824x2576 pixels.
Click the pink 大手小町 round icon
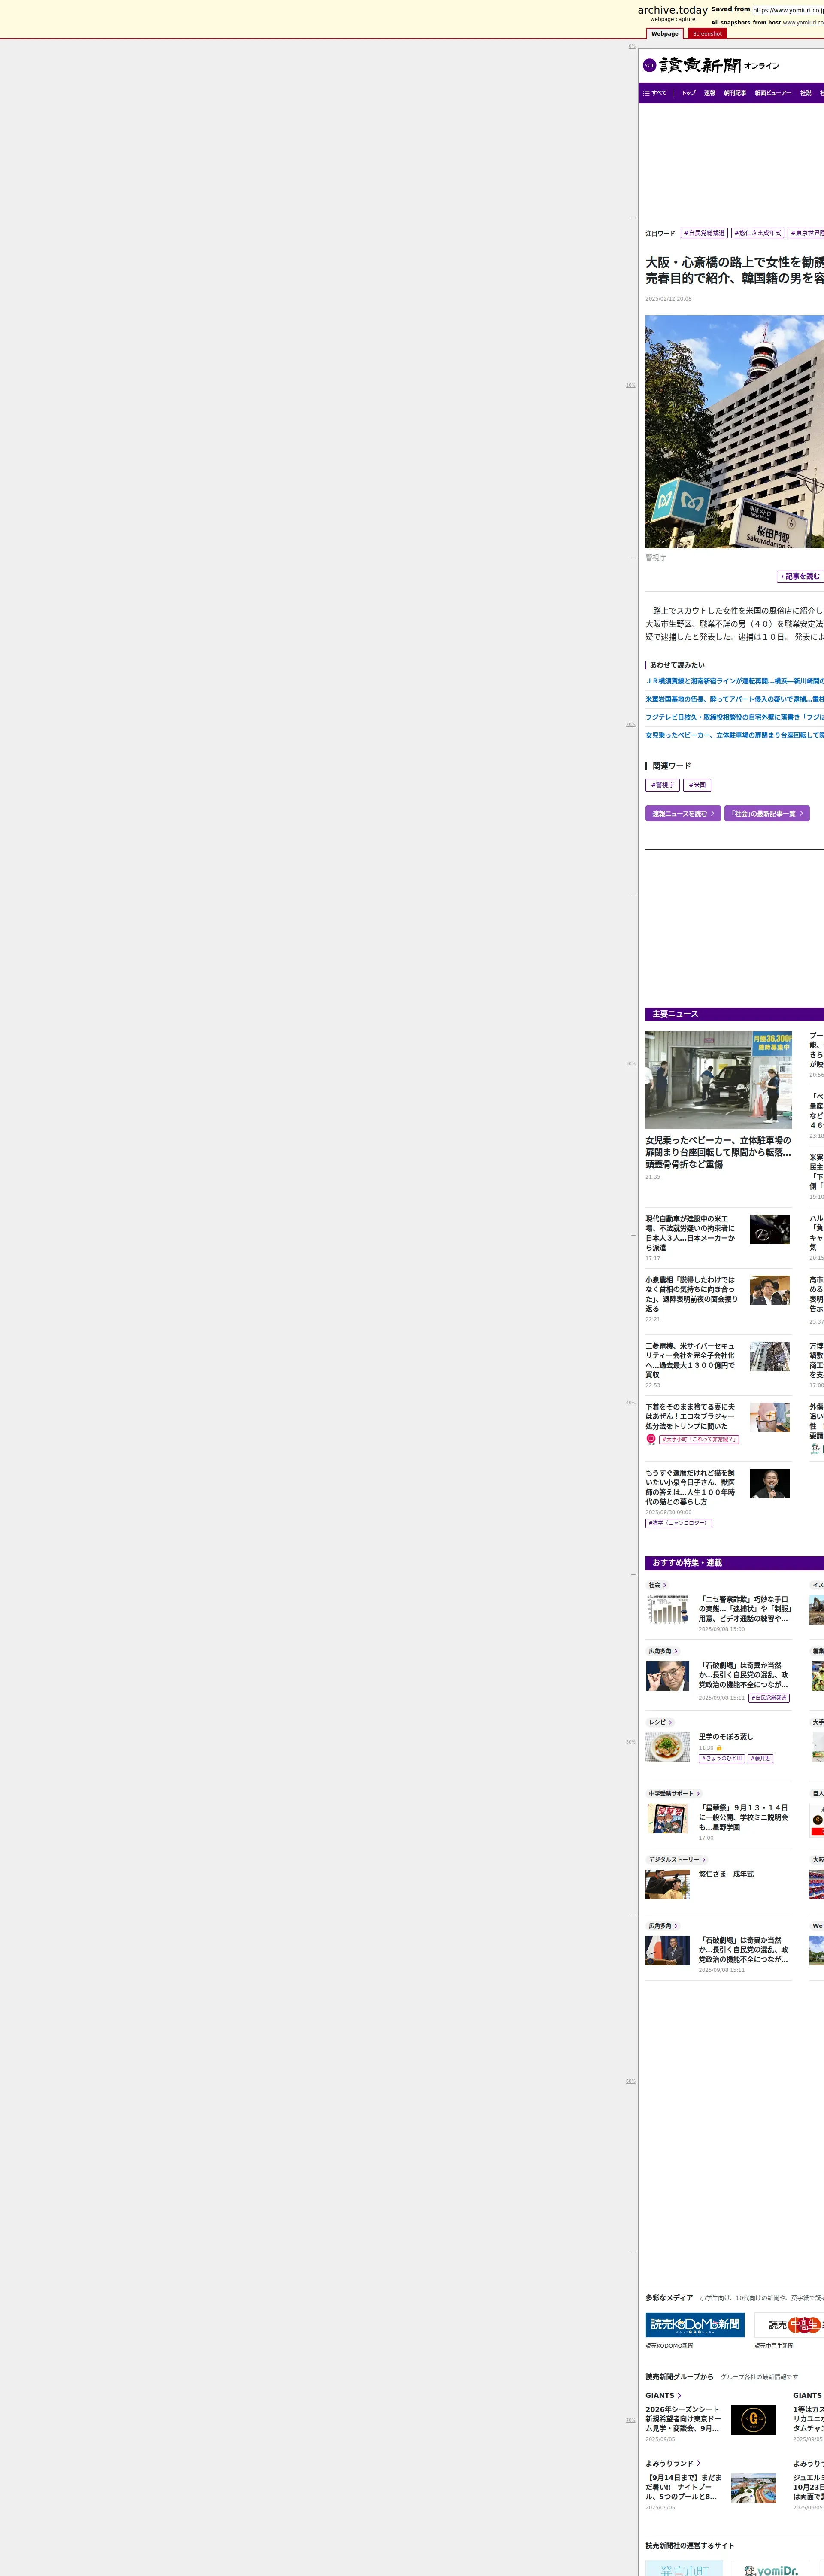(x=651, y=1439)
